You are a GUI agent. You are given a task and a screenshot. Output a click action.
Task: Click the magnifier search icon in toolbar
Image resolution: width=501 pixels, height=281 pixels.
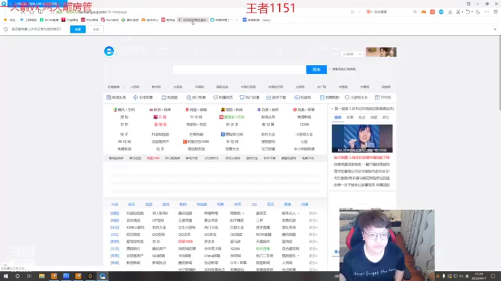[x=415, y=12]
